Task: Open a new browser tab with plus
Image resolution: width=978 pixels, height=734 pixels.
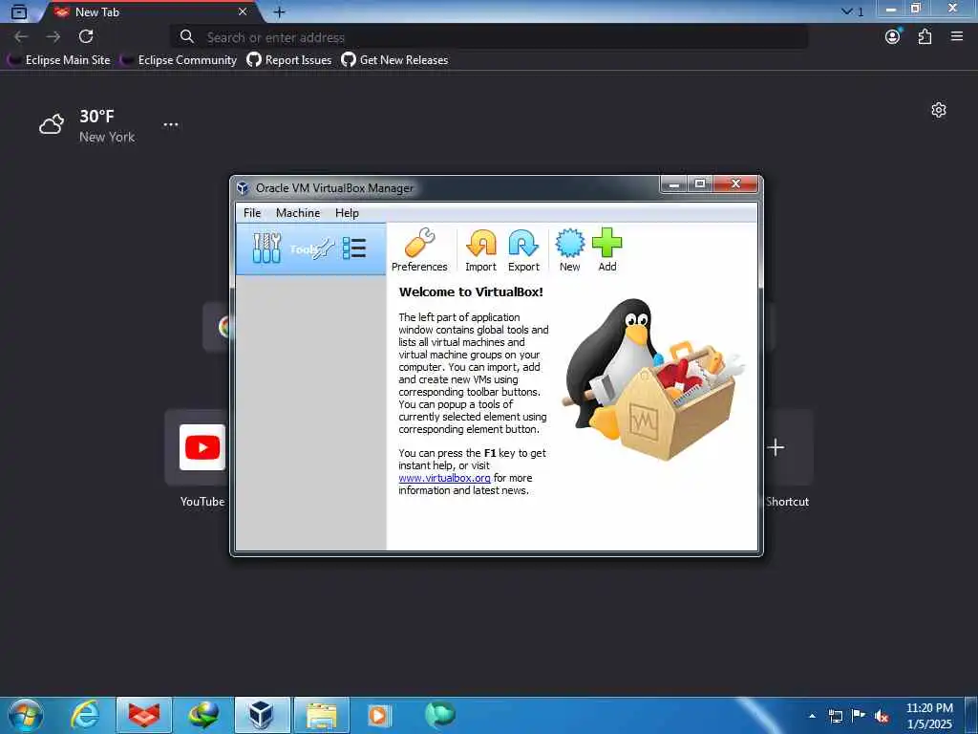Action: (x=280, y=11)
